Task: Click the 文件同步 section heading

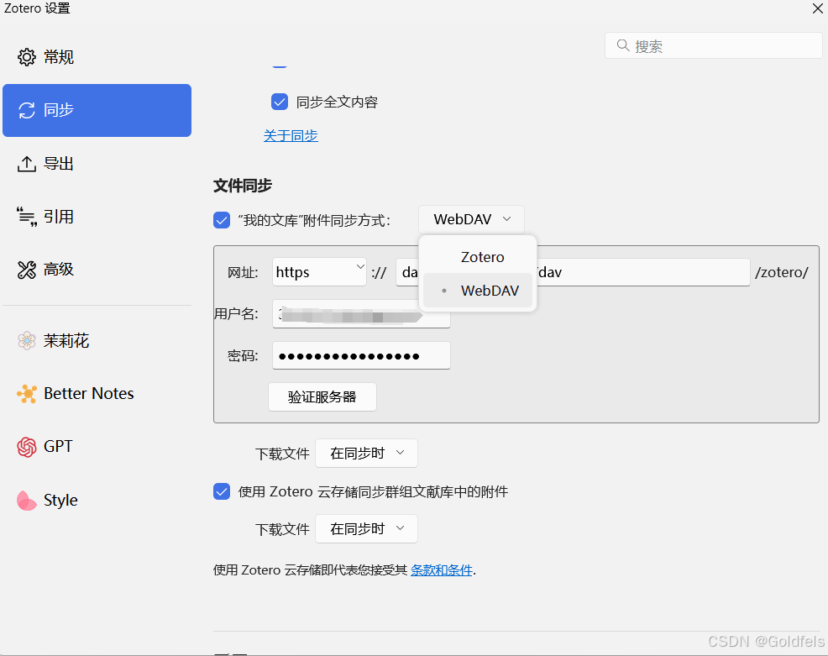Action: pyautogui.click(x=243, y=186)
